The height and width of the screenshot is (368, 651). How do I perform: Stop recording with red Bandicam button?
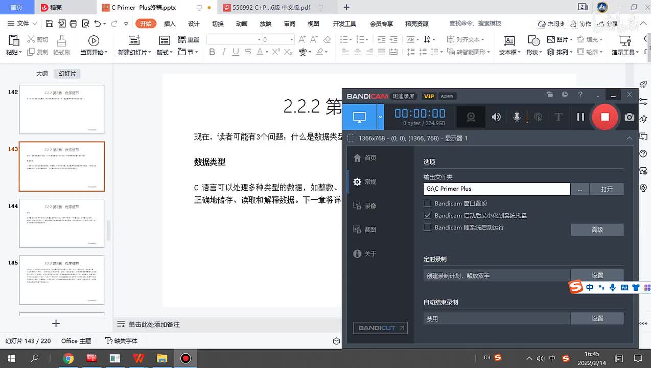(604, 117)
